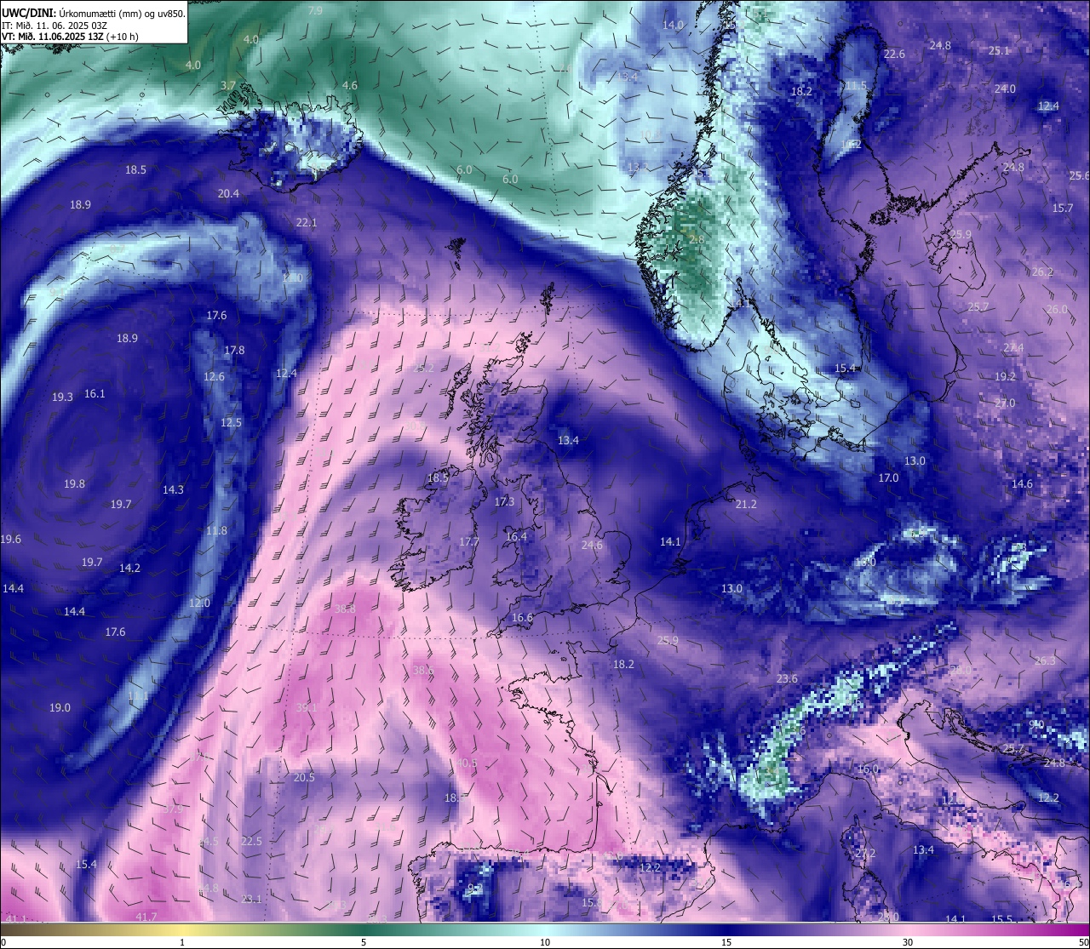The width and height of the screenshot is (1090, 949).
Task: Click the 11.8 value label
Action: coord(216,531)
